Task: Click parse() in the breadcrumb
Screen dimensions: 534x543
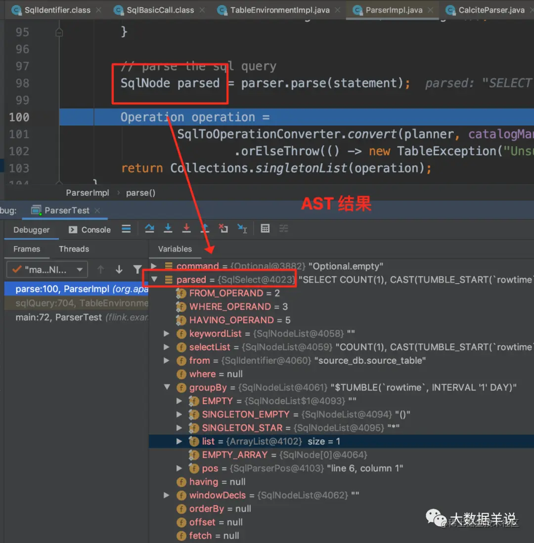Action: 141,193
